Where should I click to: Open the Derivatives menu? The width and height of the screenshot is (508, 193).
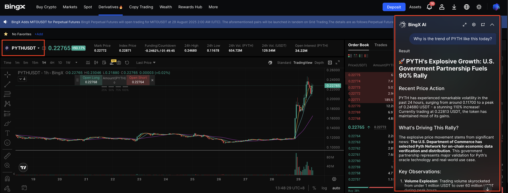click(111, 7)
